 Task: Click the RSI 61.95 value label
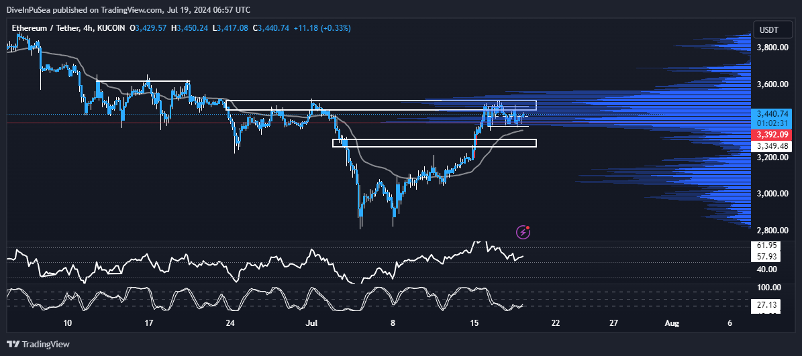[x=766, y=246]
